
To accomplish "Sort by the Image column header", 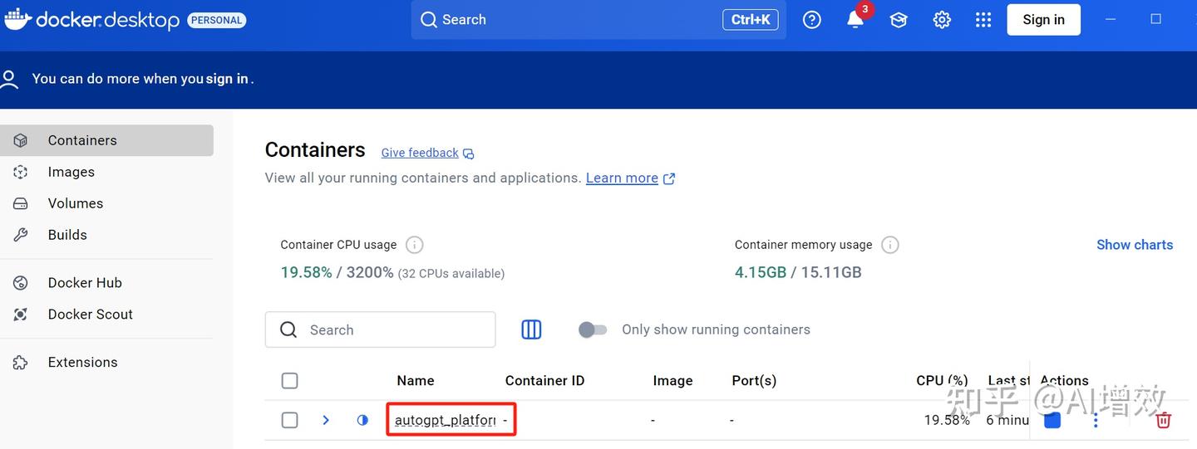I will [x=672, y=380].
